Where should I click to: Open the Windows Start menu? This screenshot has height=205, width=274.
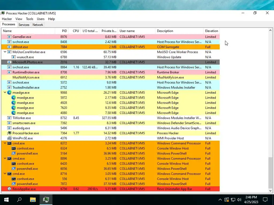click(x=6, y=200)
